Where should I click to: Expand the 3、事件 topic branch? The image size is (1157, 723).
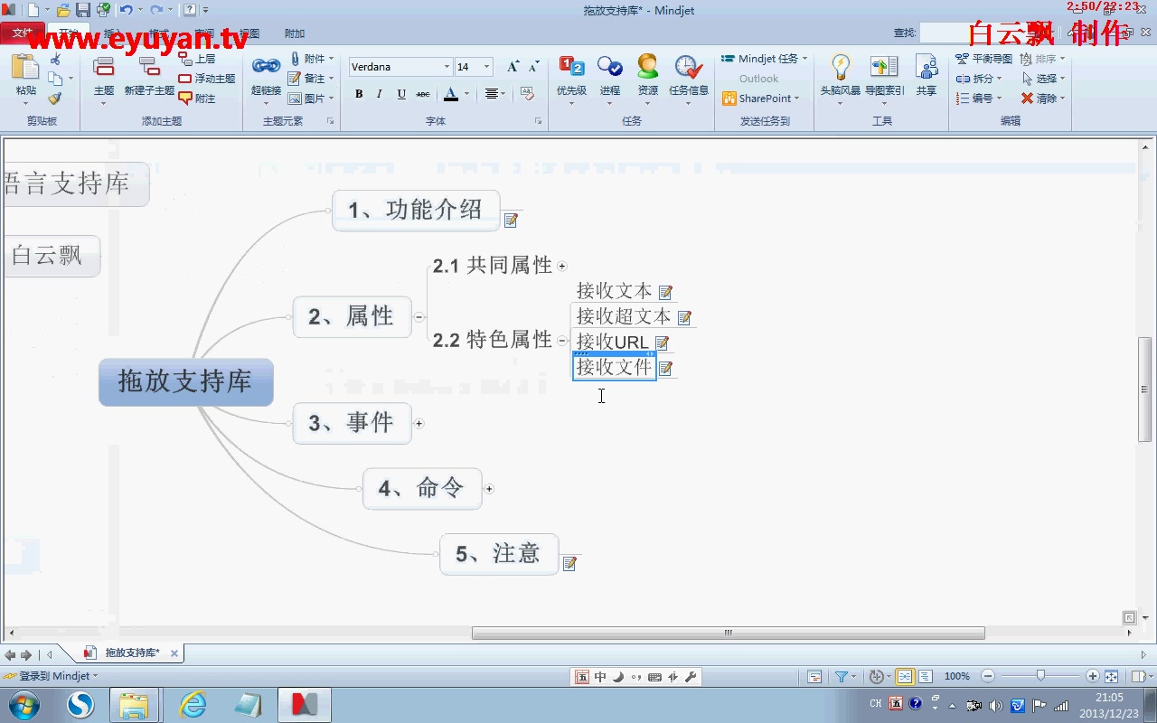[x=419, y=423]
